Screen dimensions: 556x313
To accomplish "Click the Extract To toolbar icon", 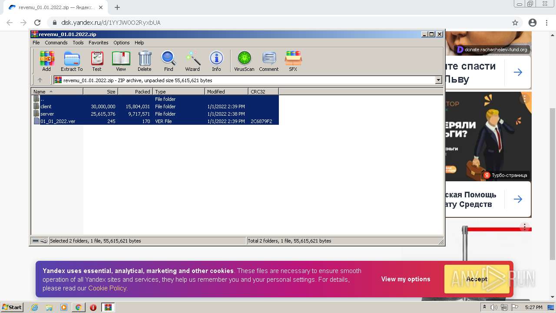I will pyautogui.click(x=72, y=61).
